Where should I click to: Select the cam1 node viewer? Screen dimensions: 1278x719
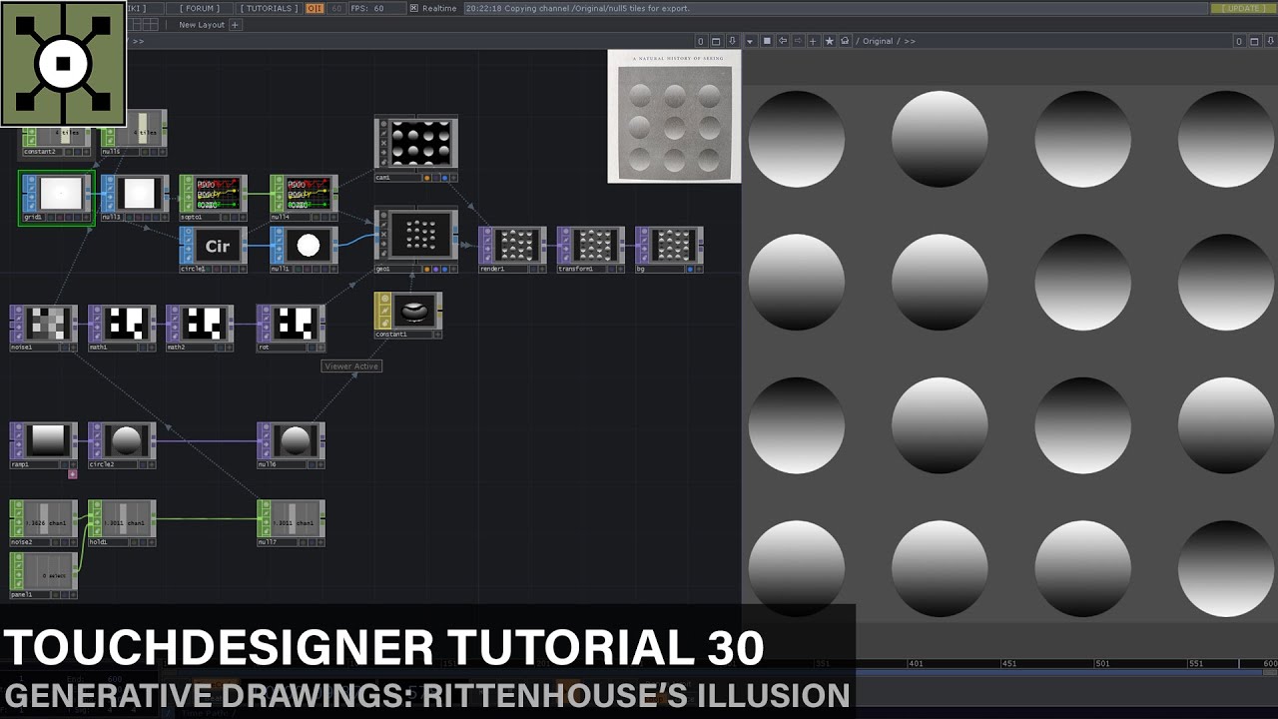(423, 143)
